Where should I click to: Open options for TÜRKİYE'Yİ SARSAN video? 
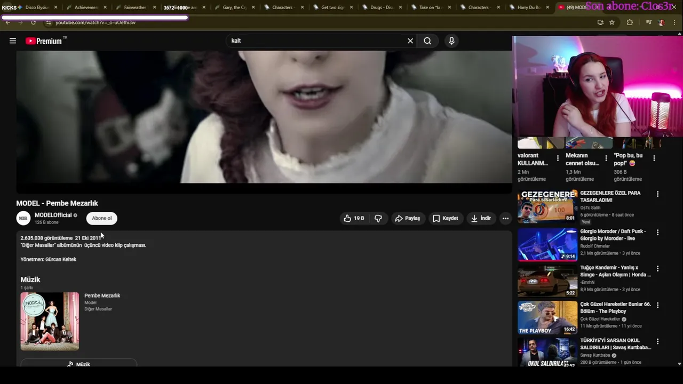pyautogui.click(x=657, y=341)
